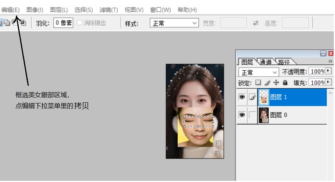Click the lock all padlock icon
The image size is (335, 182).
coord(285,82)
